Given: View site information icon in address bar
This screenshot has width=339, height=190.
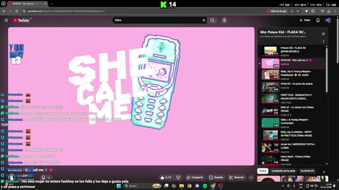Looking at the screenshot, I should click(24, 11).
